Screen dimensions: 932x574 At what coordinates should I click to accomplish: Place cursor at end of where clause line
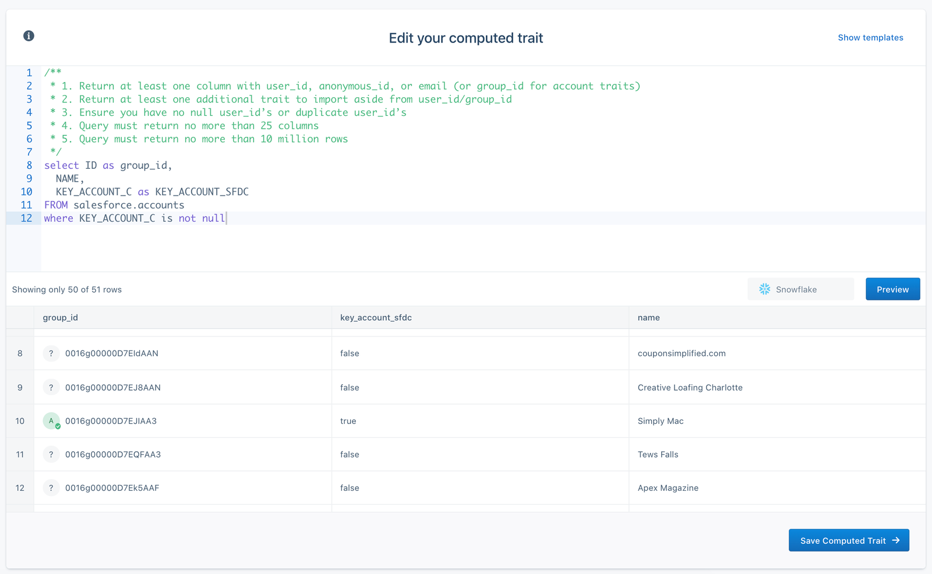click(x=226, y=219)
